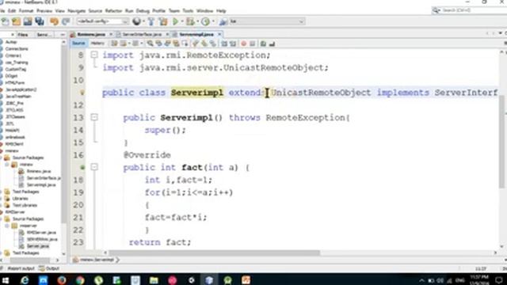Open the Format menu

[26, 11]
